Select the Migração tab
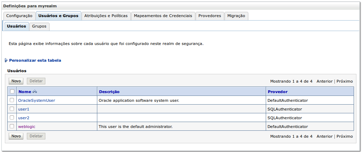 (236, 16)
